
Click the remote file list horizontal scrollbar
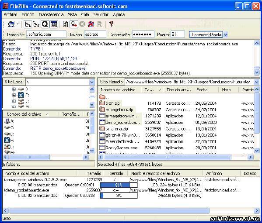[175, 157]
